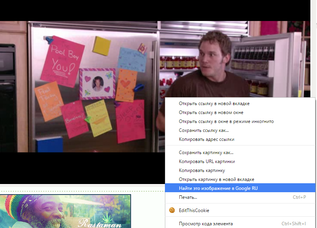317x228 pixels.
Task: Choose 'Копировать адрес ссылки'
Action: (240, 139)
